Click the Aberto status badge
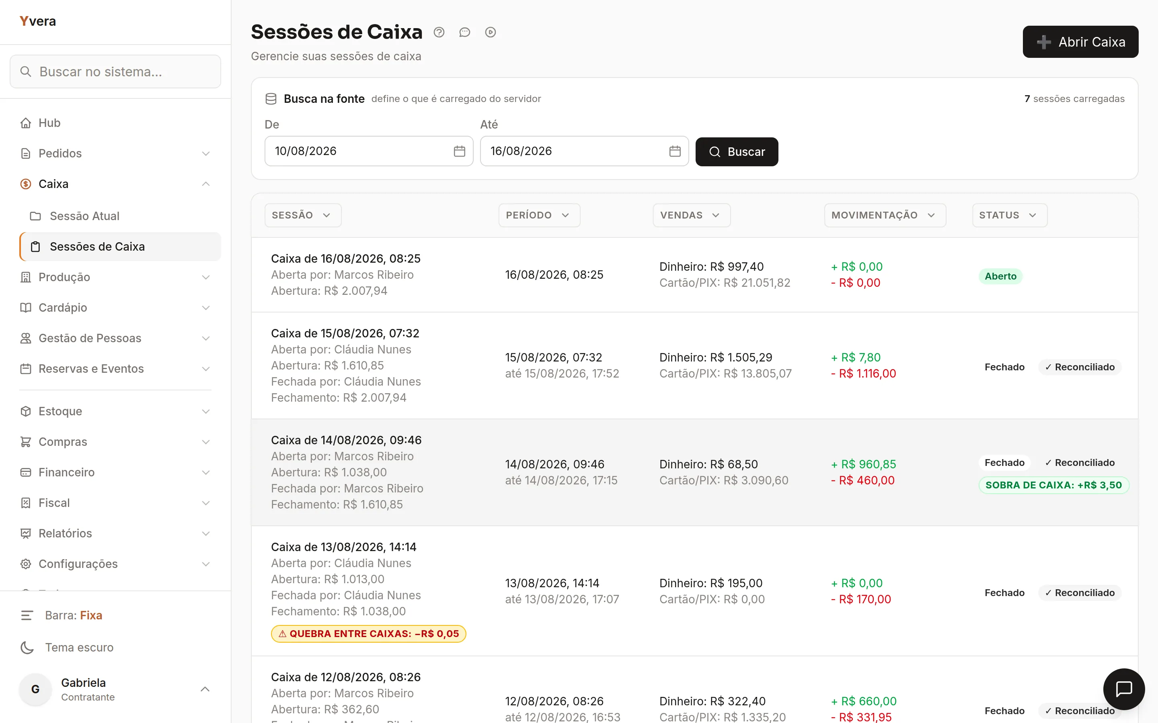Viewport: 1158px width, 723px height. point(1000,276)
